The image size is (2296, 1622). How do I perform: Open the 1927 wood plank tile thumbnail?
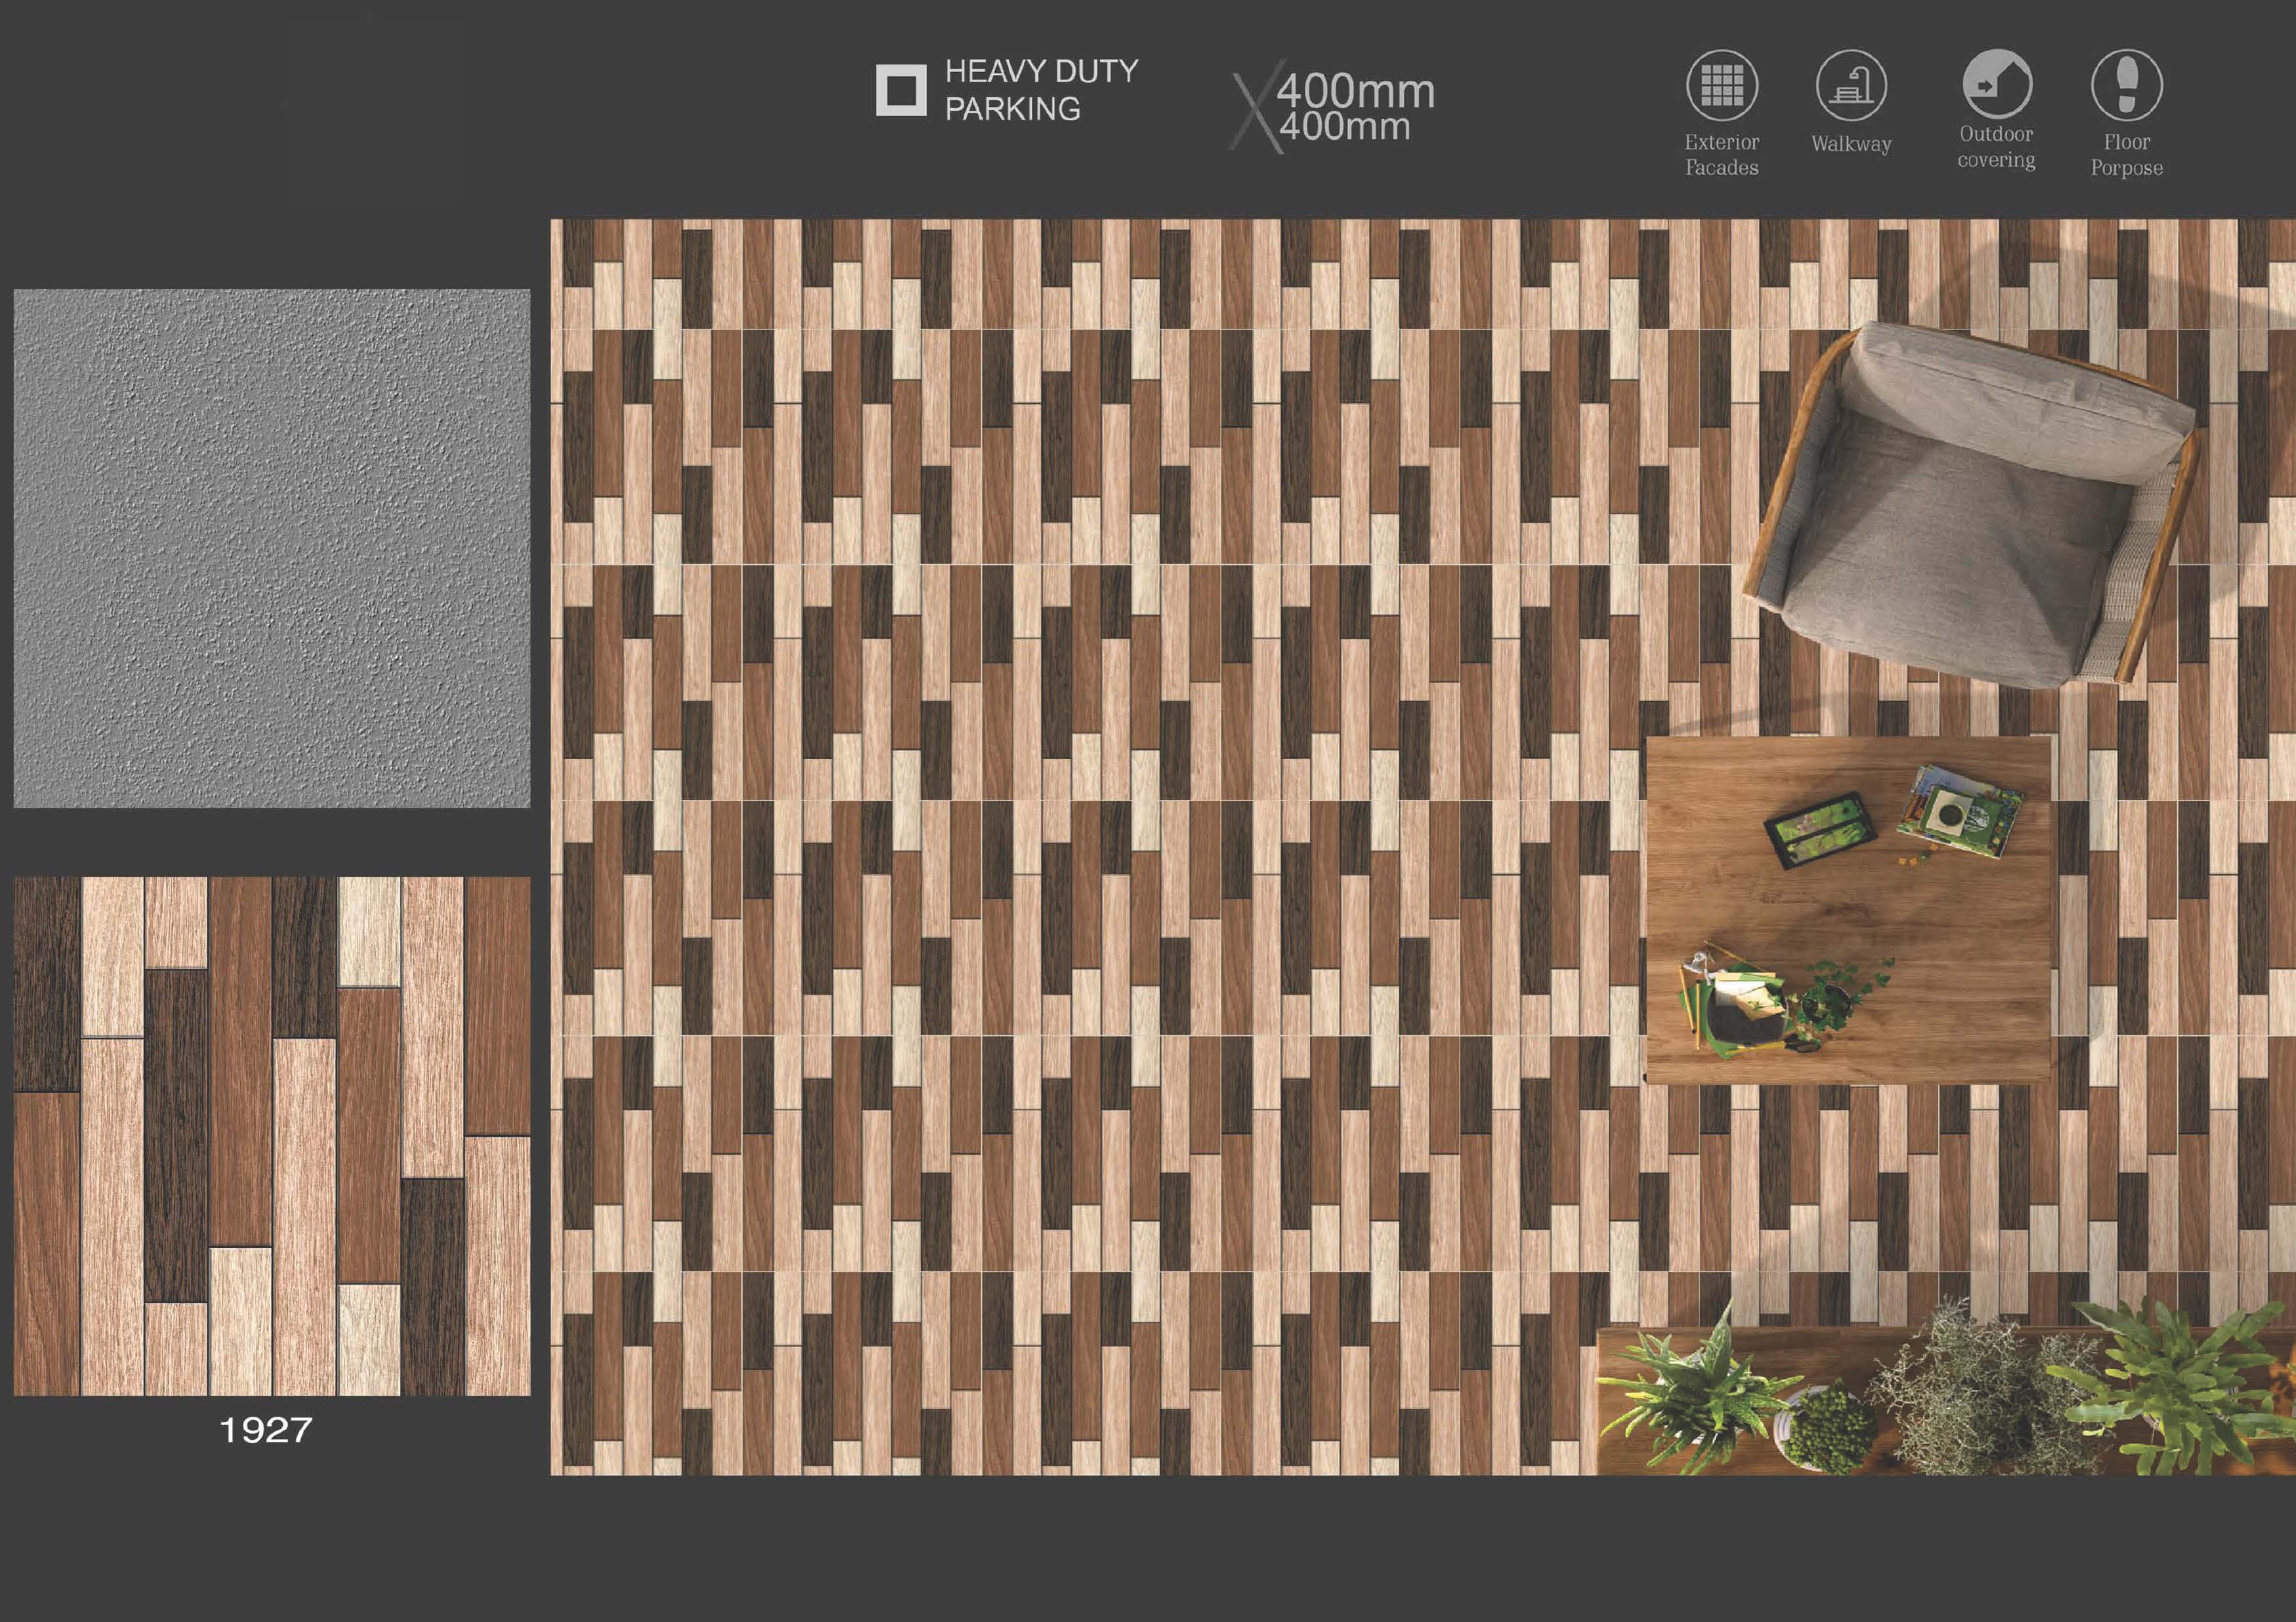point(272,1136)
